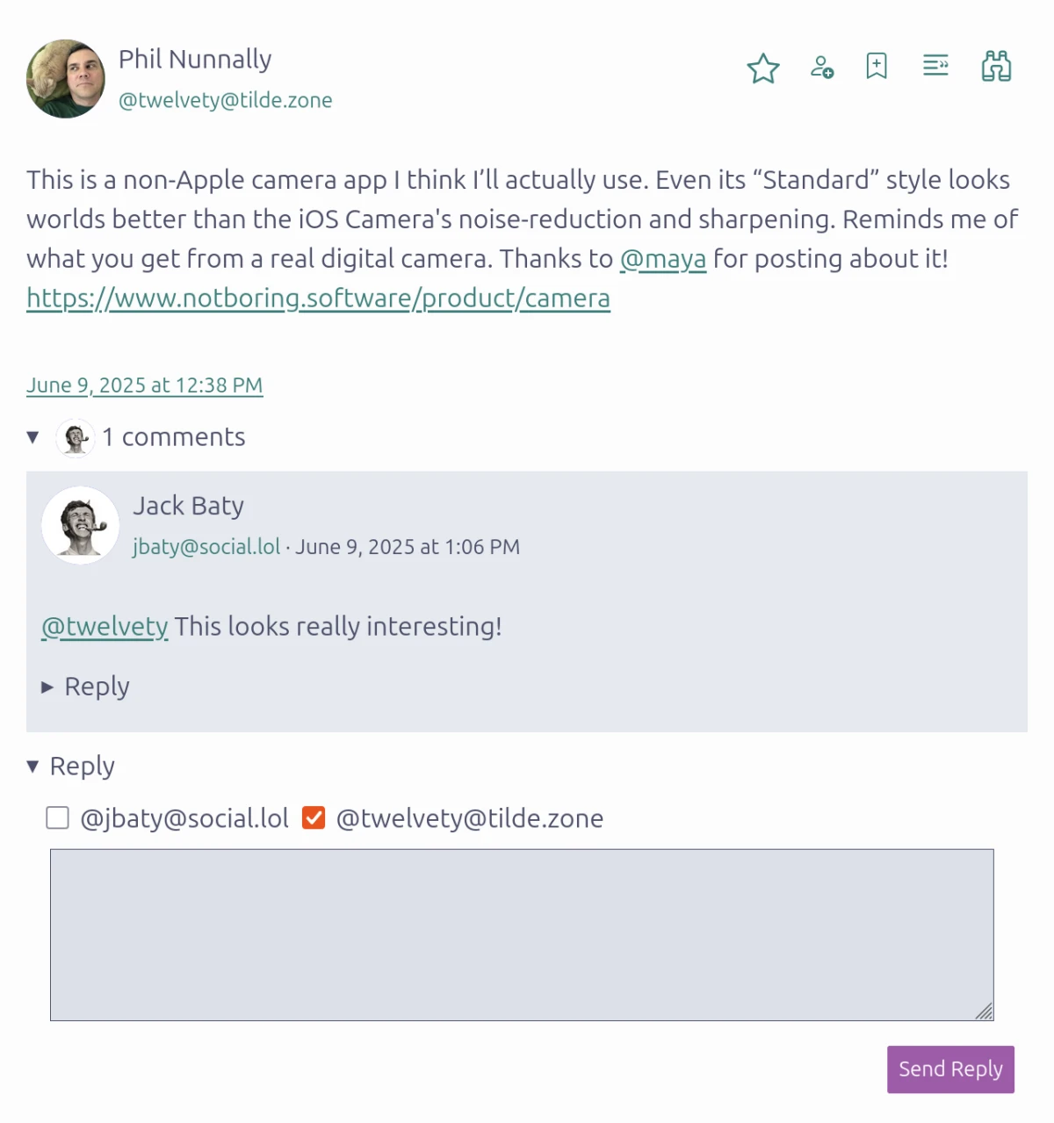Click inside the reply text area
Viewport: 1054px width, 1123px height.
(x=522, y=934)
